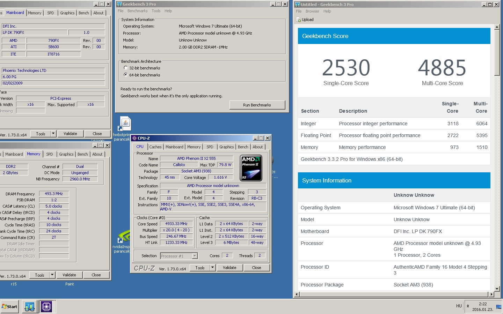The image size is (503, 314).
Task: Open the Processor #1 selection dropdown
Action: click(195, 256)
